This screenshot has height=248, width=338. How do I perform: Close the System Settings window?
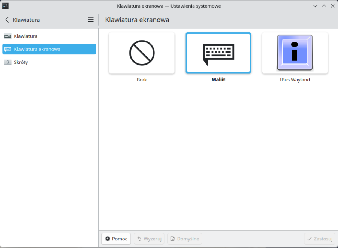332,6
